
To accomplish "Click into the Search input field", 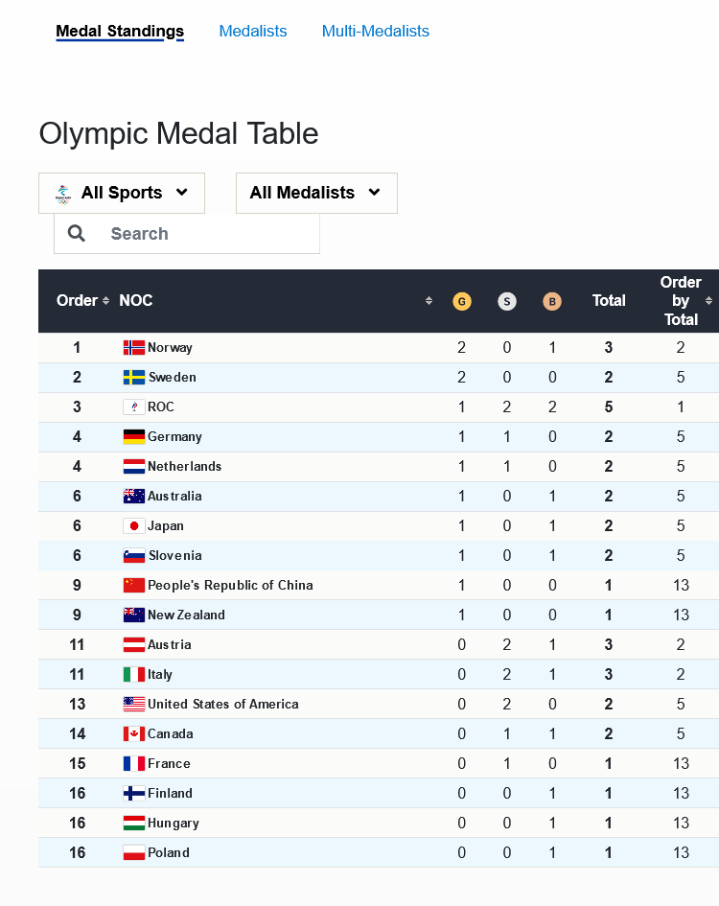I will [x=206, y=234].
